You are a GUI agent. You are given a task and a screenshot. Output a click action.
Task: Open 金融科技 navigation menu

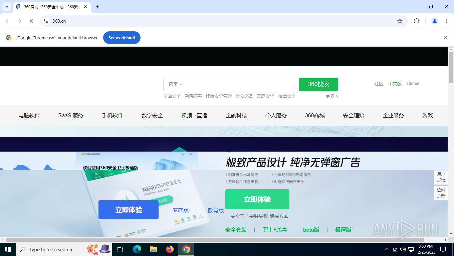pyautogui.click(x=236, y=116)
